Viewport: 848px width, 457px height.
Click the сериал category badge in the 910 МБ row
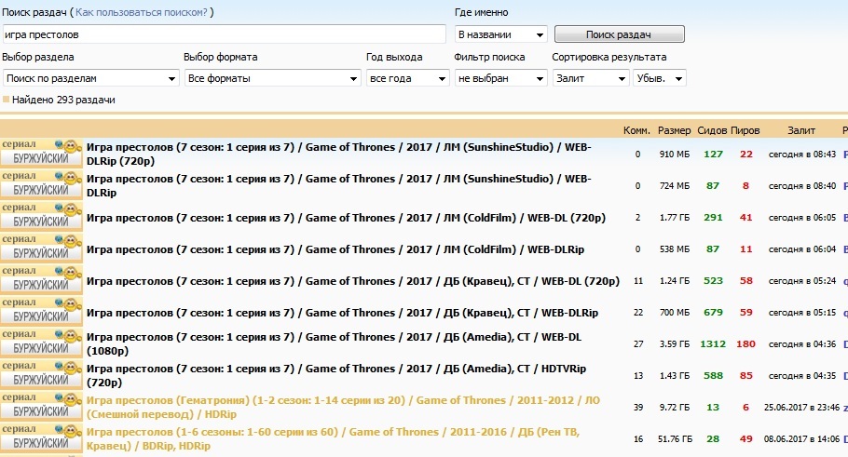pyautogui.click(x=41, y=154)
